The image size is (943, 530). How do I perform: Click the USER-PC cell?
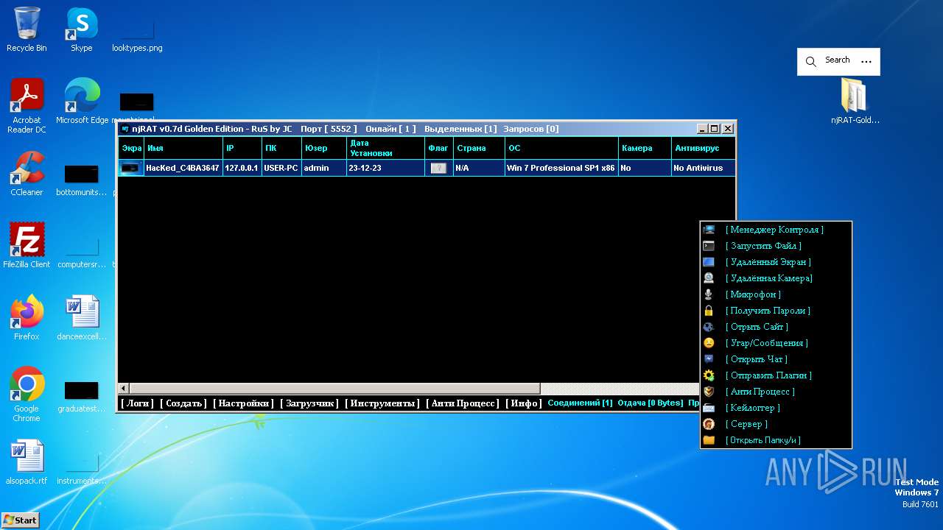(x=281, y=168)
